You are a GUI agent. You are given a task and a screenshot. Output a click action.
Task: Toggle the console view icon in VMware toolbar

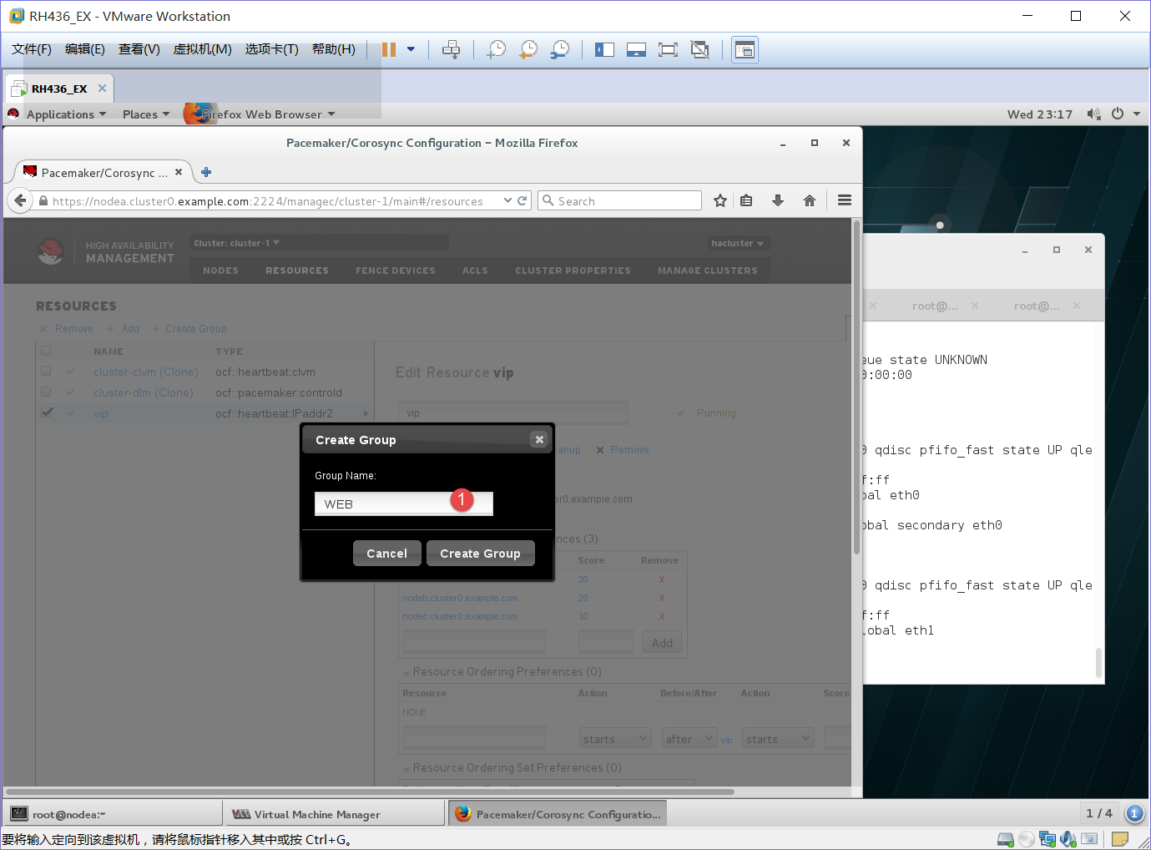pos(745,50)
